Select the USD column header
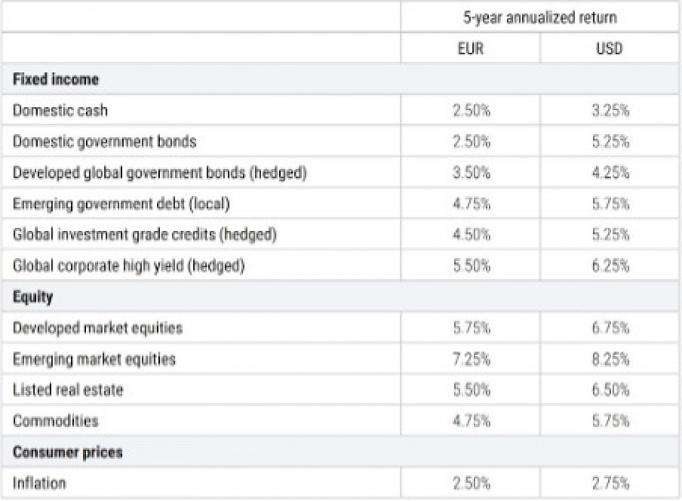Viewport: 682px width, 501px height. pos(610,48)
